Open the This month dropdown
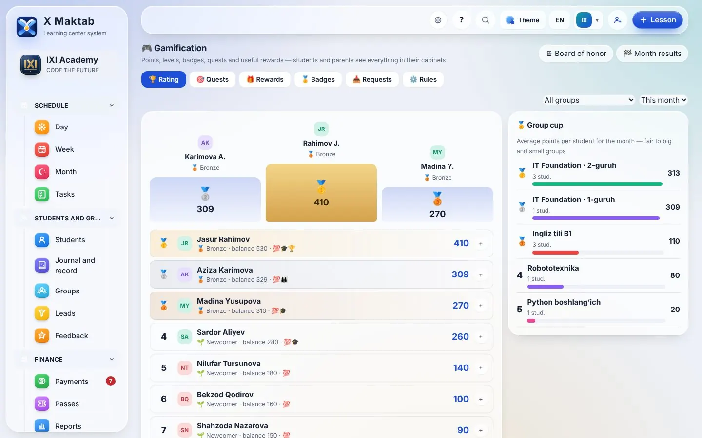This screenshot has width=702, height=438. tap(663, 100)
